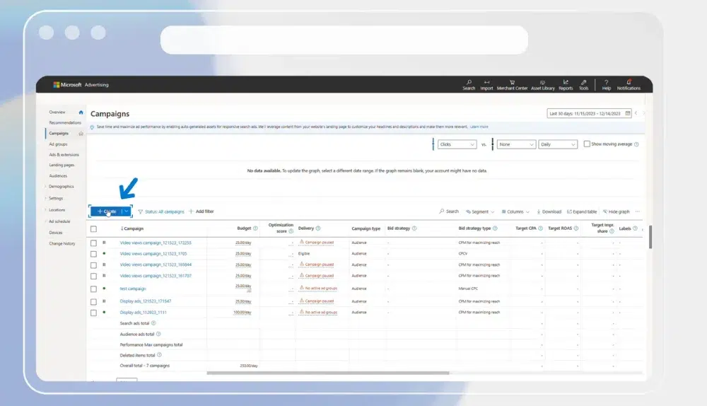Go to previous date range arrow

636,114
